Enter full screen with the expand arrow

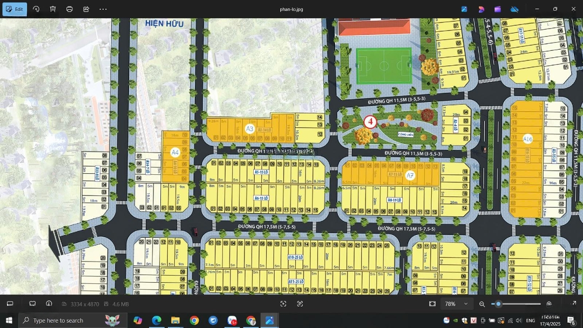[x=573, y=304]
